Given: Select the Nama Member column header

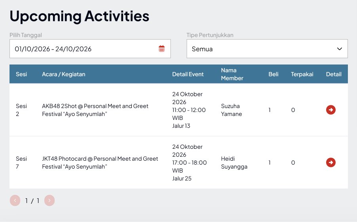Looking at the screenshot, I should (x=232, y=74).
